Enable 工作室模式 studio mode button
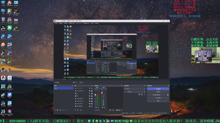The image size is (220, 123). [x=158, y=98]
